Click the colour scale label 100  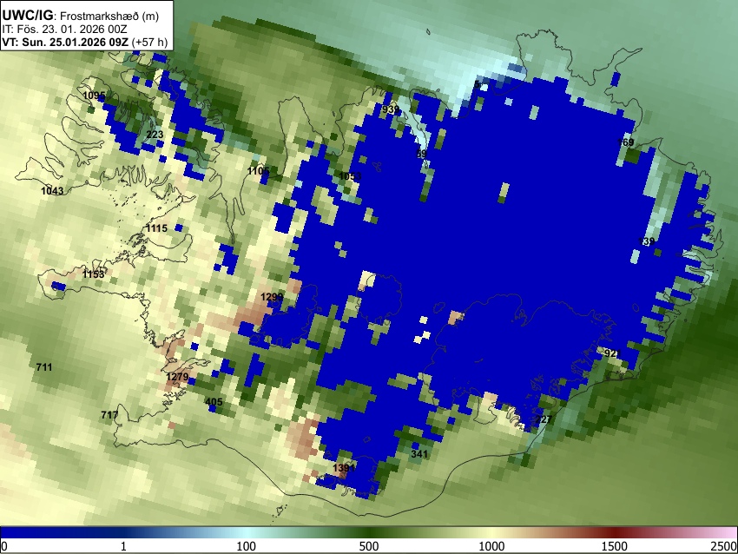point(247,546)
